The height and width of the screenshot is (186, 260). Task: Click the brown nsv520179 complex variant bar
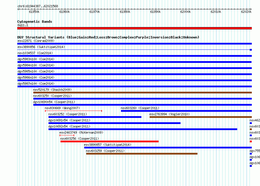pos(143,93)
